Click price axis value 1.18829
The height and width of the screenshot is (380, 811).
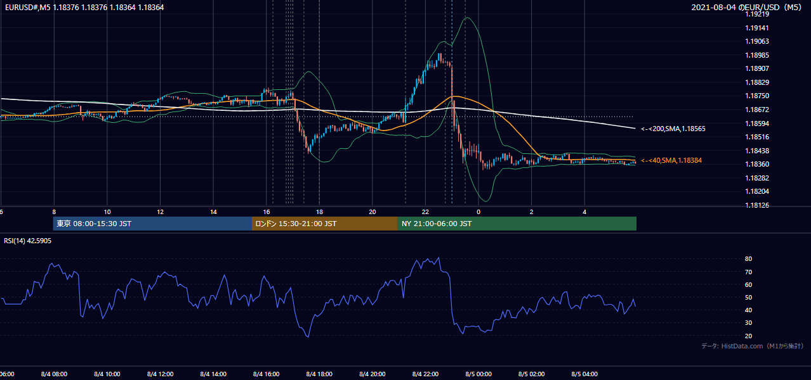[756, 82]
